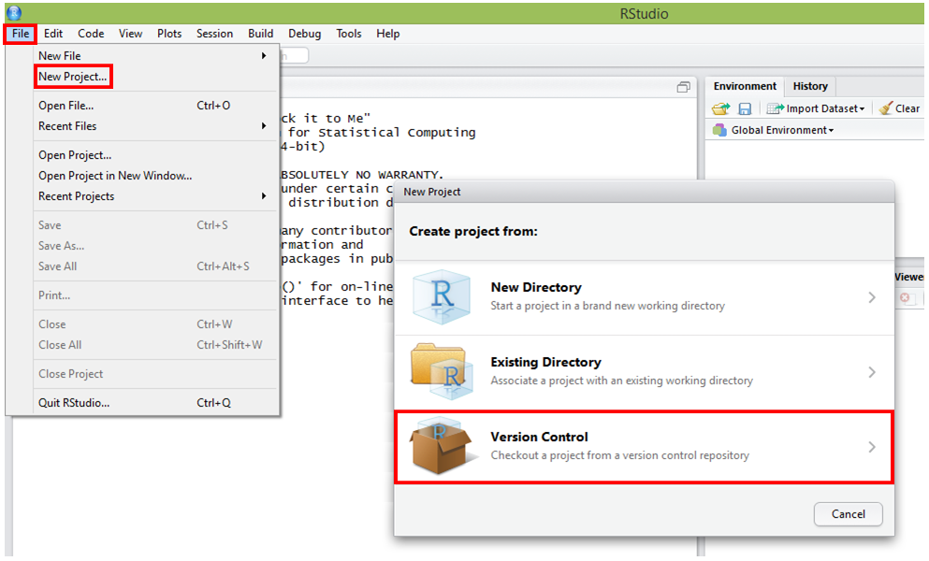This screenshot has height=561, width=929.
Task: Open the Edit menu
Action: click(53, 34)
